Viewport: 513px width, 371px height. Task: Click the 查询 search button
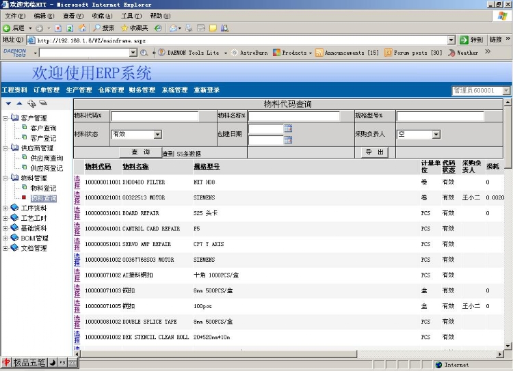pos(140,152)
